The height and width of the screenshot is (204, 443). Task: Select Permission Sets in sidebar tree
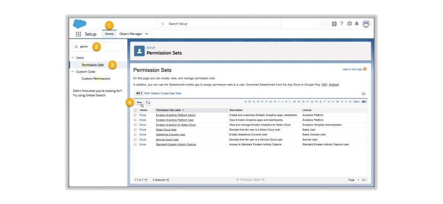(92, 65)
